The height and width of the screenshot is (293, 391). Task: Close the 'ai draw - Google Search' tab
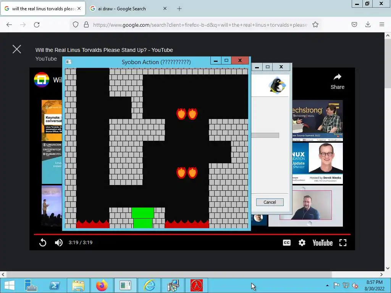point(165,8)
